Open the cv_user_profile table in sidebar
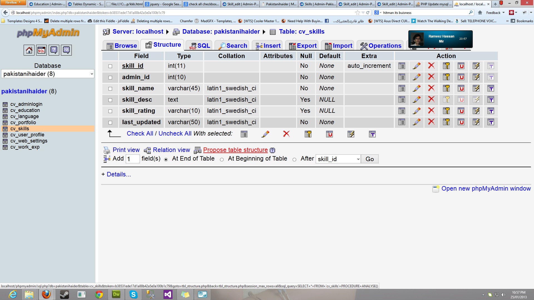 (27, 135)
